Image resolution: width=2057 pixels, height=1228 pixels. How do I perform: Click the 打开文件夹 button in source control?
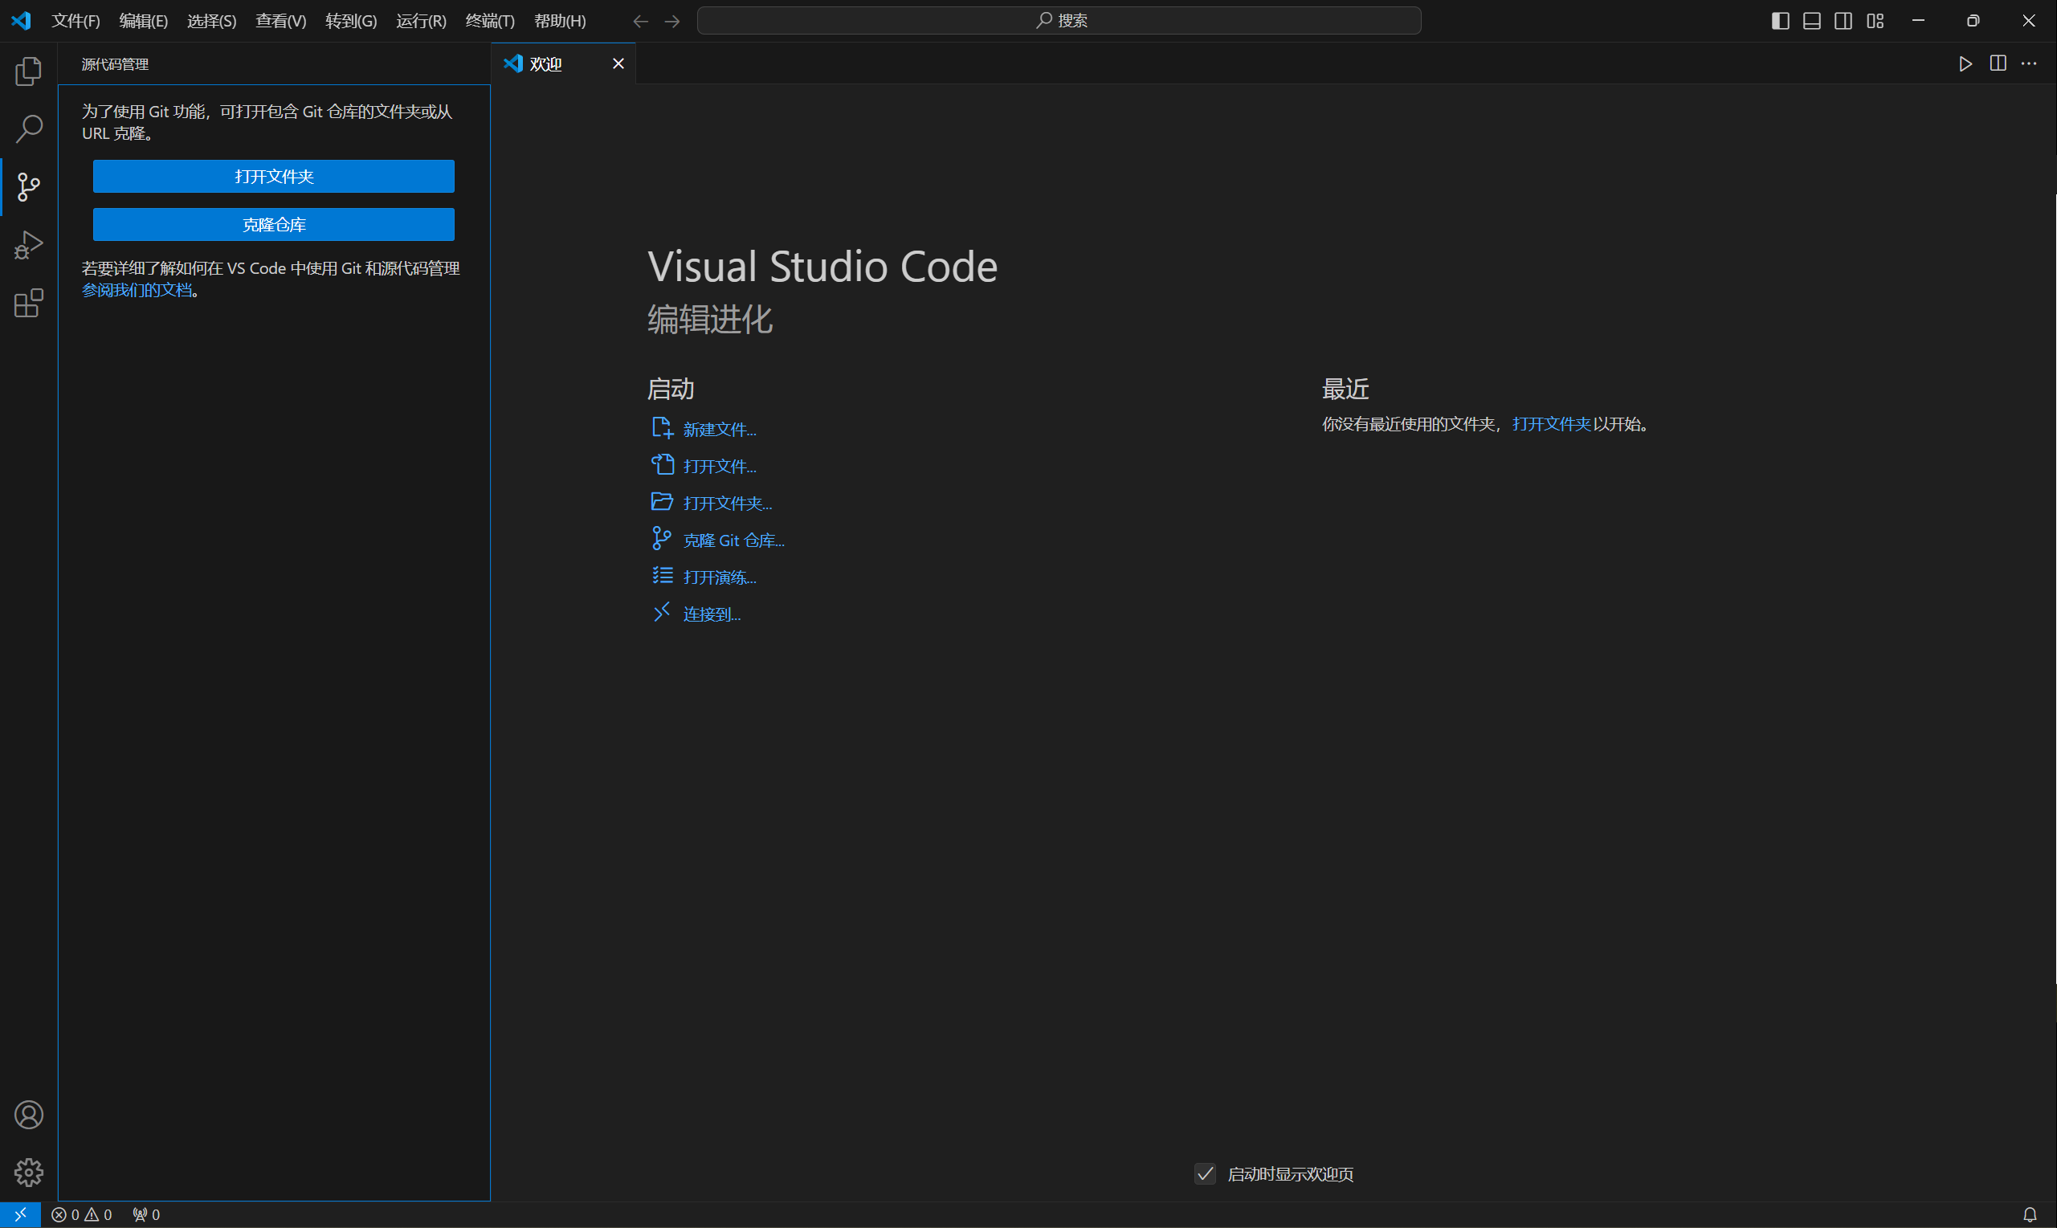coord(274,176)
